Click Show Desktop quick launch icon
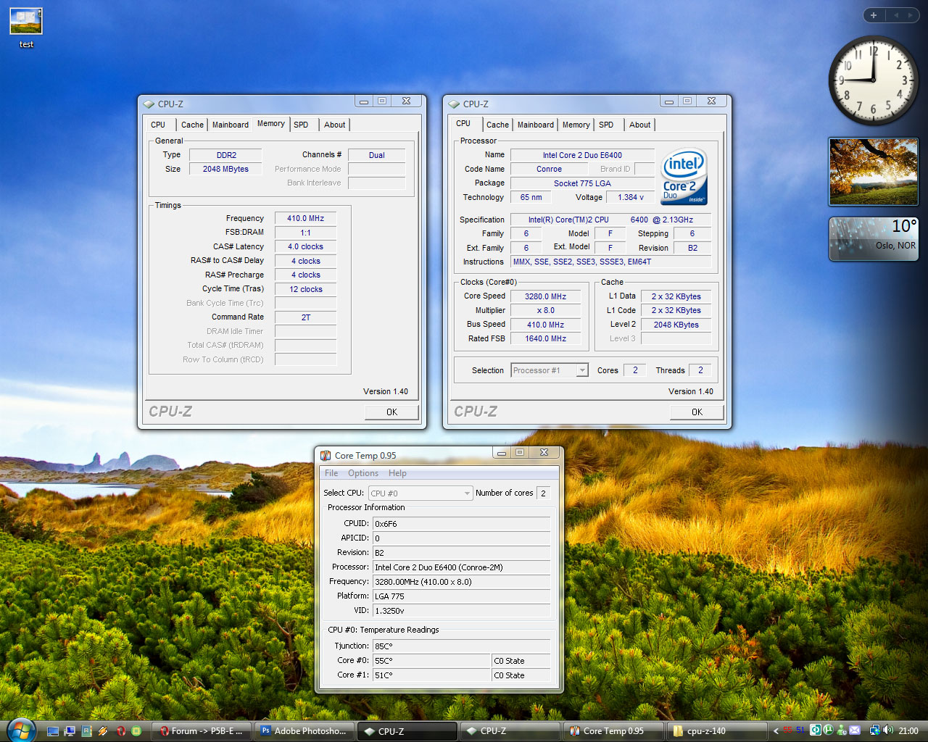The image size is (928, 742). coord(53,731)
